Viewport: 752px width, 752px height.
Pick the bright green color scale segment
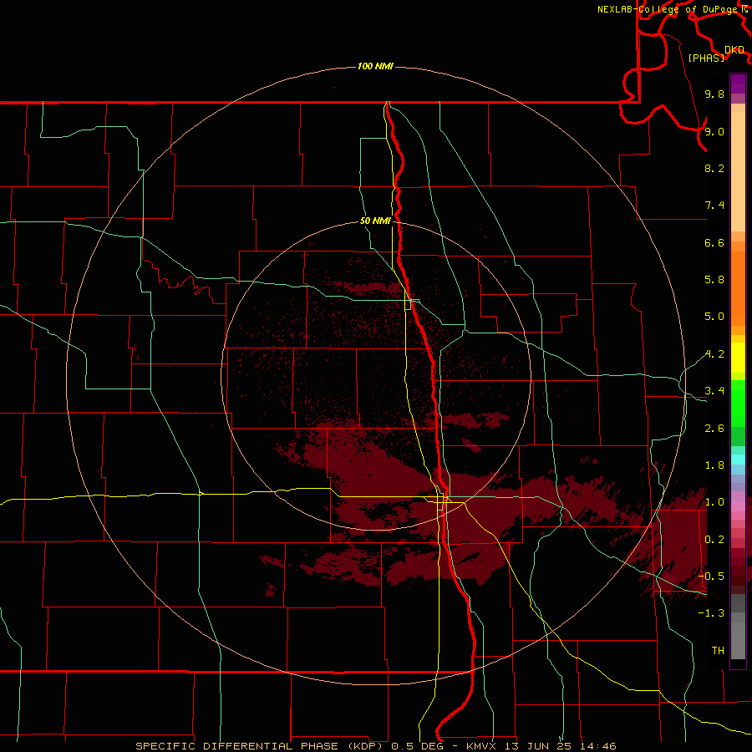click(738, 404)
